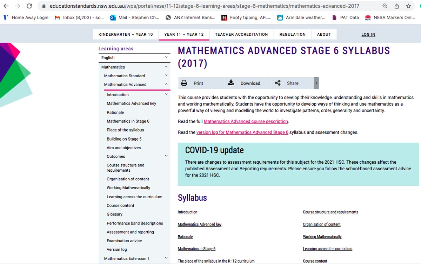Select Course structure and requirements sidebar item

click(x=126, y=168)
